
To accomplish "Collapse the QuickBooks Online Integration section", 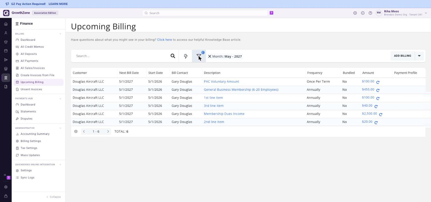I will click(60, 165).
